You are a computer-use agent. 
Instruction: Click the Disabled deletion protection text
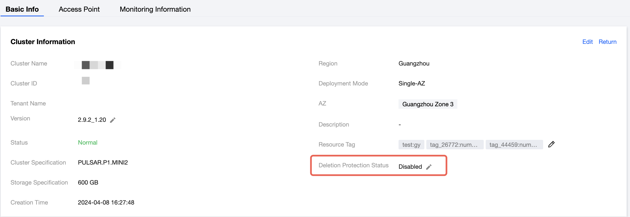click(410, 166)
